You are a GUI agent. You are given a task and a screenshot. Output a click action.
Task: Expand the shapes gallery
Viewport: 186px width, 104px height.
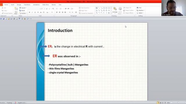[x=111, y=13]
